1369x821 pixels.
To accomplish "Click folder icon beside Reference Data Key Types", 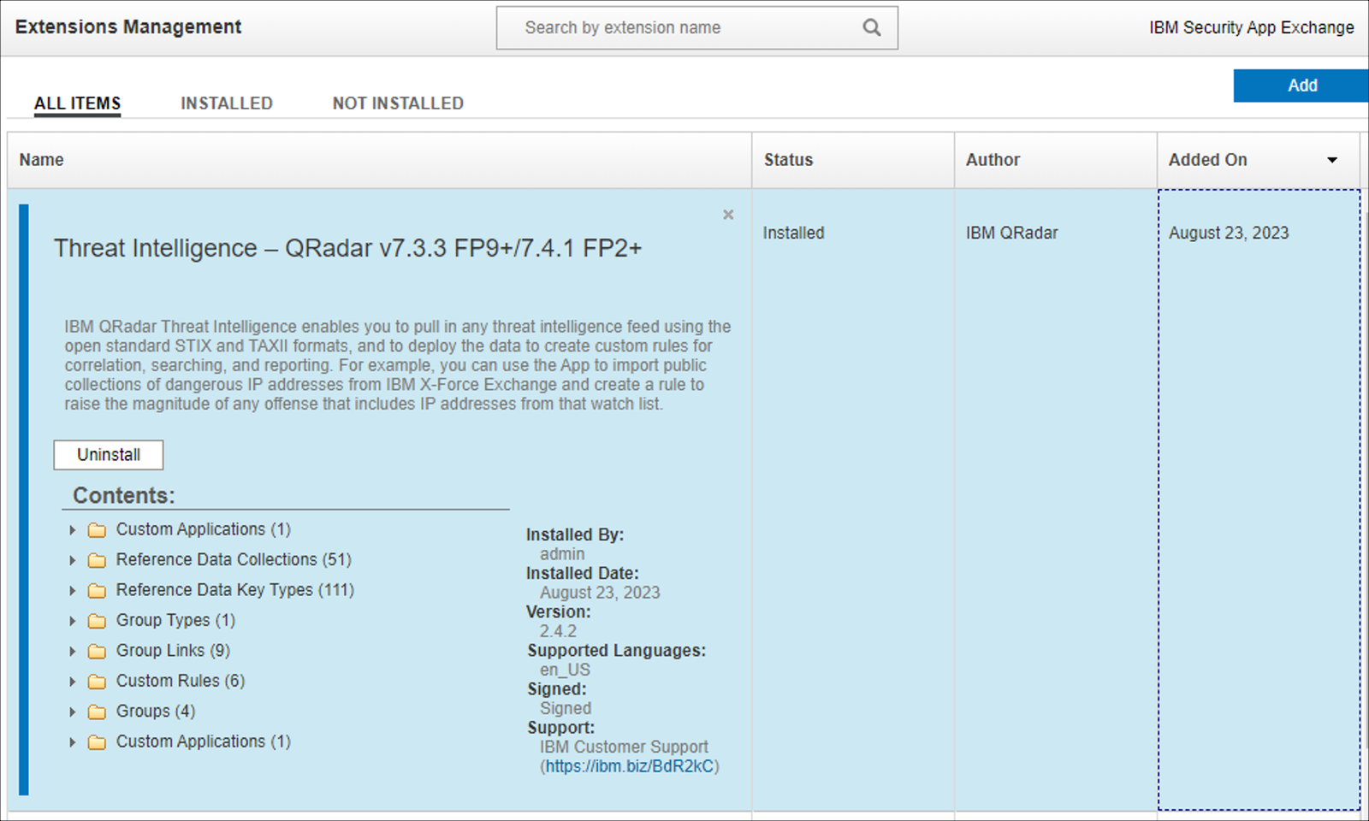I will pos(98,591).
